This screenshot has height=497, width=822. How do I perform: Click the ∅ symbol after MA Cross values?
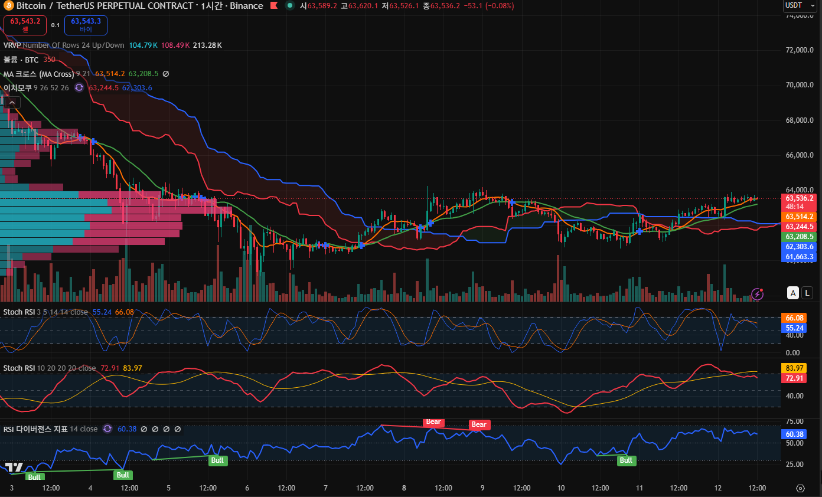point(166,74)
